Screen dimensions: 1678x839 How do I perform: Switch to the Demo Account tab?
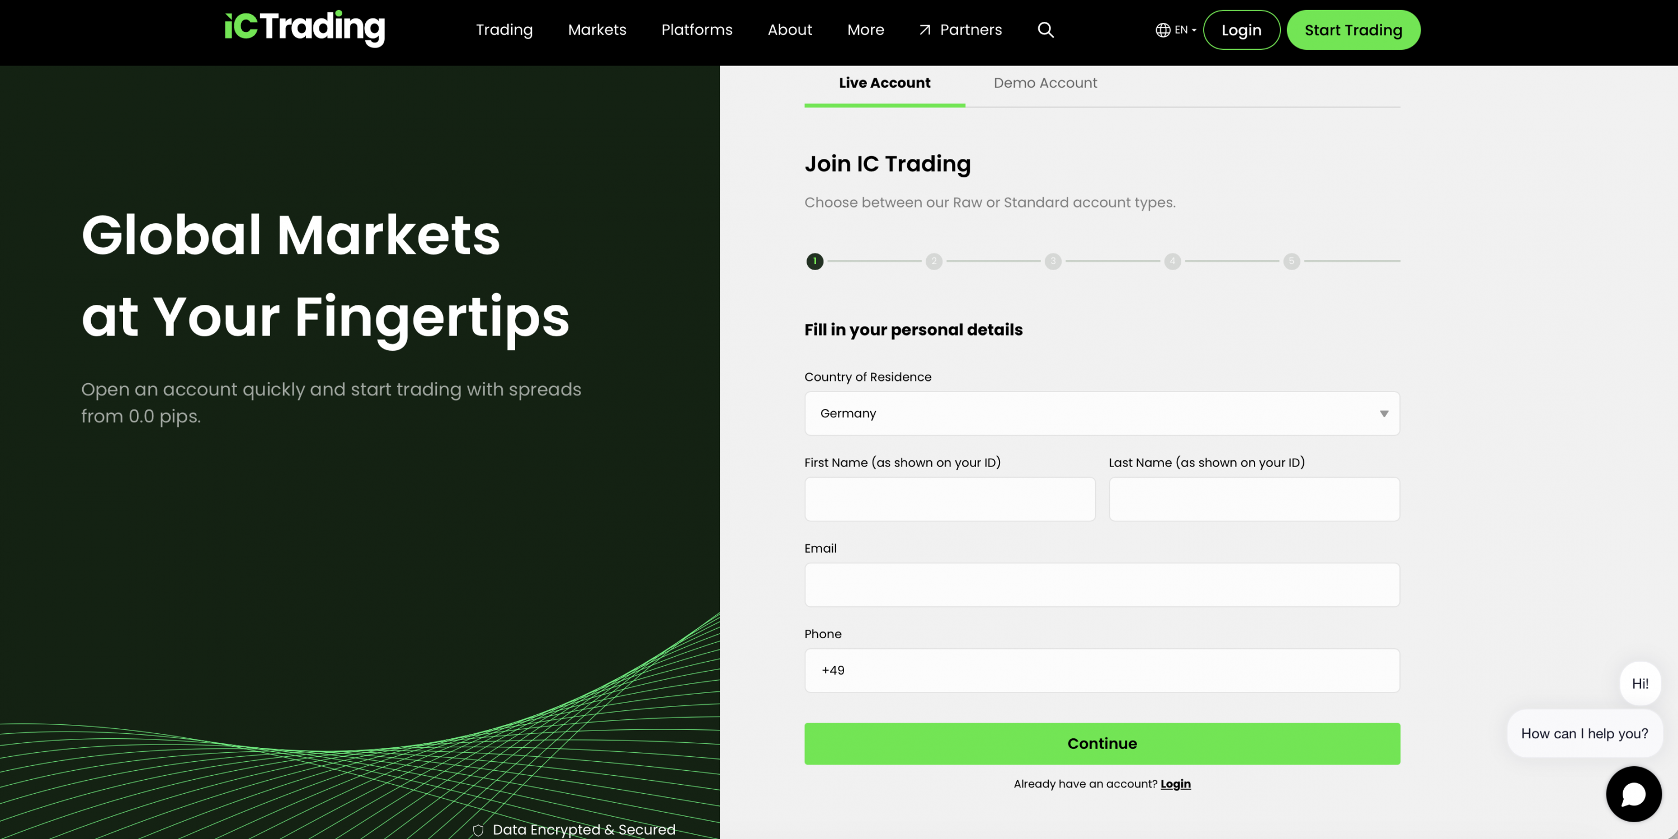coord(1045,83)
